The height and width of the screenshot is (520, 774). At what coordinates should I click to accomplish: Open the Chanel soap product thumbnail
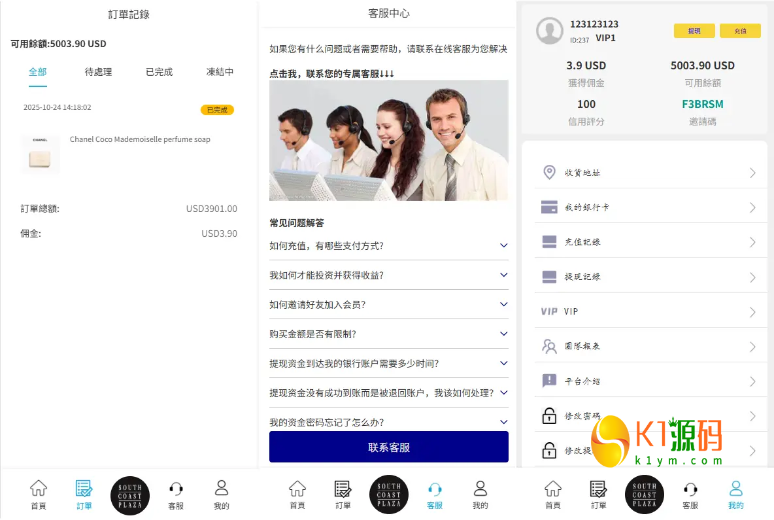pyautogui.click(x=41, y=154)
